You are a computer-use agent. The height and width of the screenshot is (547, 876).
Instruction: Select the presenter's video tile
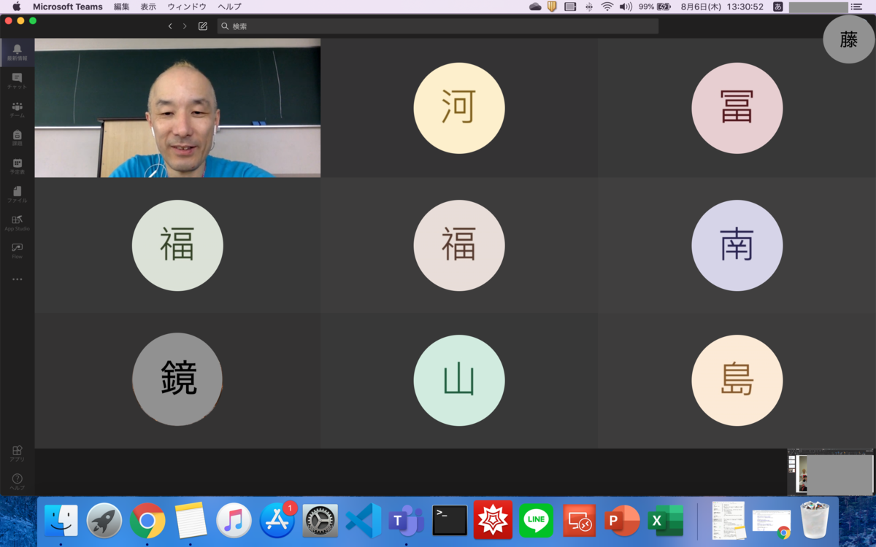pos(177,108)
